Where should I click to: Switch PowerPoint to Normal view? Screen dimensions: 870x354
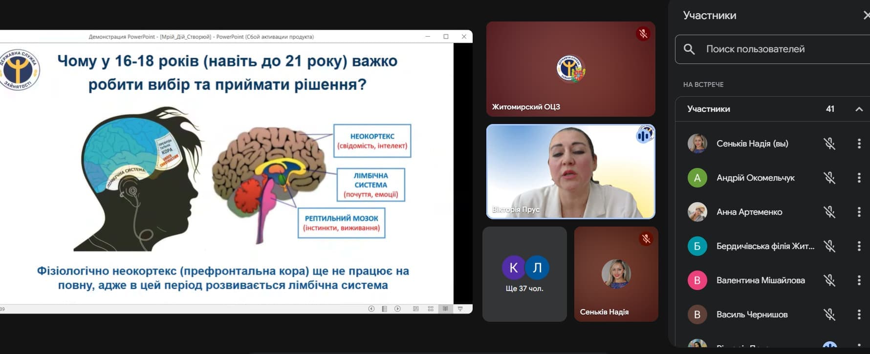point(416,309)
